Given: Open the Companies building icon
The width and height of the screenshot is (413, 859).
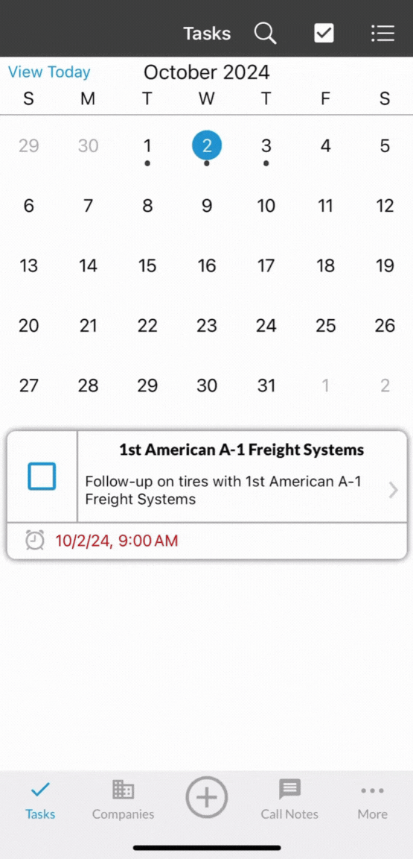Looking at the screenshot, I should click(123, 790).
